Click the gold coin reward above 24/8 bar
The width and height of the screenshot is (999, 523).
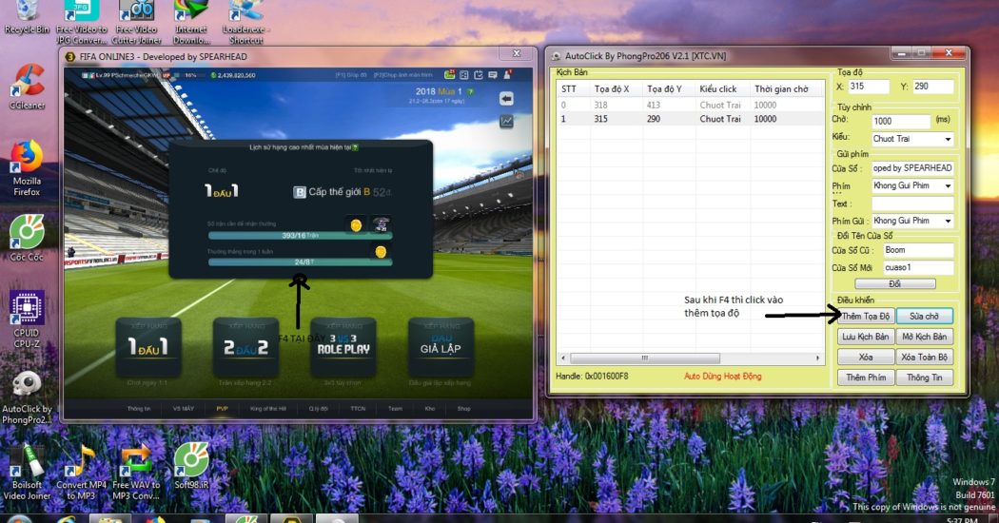pos(381,252)
